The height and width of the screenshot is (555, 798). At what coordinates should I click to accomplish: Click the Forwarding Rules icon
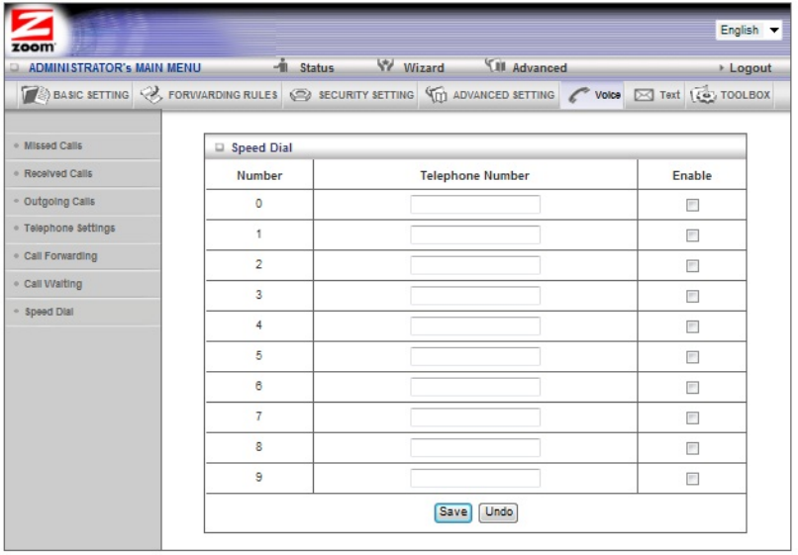(x=151, y=95)
